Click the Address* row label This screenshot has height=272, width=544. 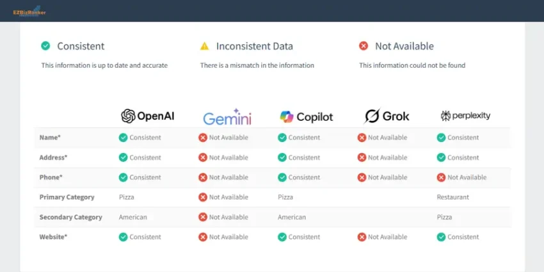click(53, 157)
